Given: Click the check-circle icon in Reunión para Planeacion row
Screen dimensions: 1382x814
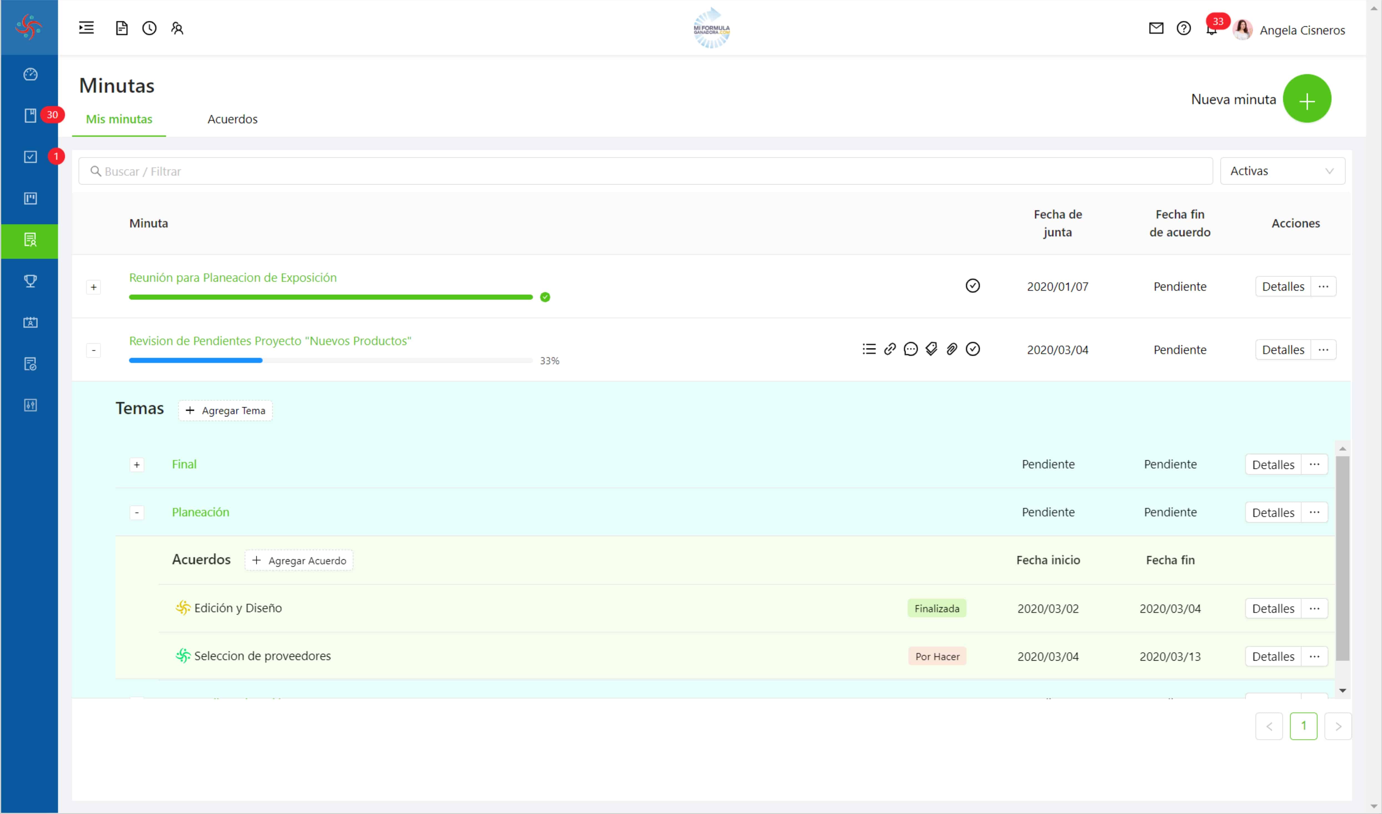Looking at the screenshot, I should coord(973,286).
